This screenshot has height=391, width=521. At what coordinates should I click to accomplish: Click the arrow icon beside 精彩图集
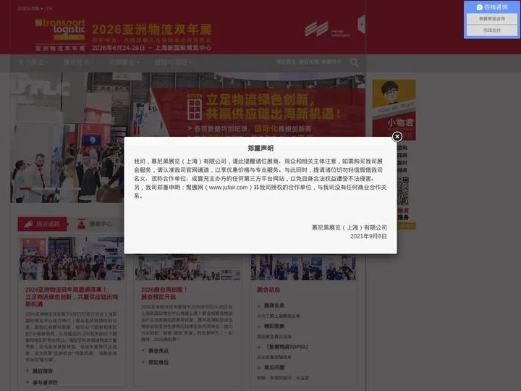[x=259, y=326]
